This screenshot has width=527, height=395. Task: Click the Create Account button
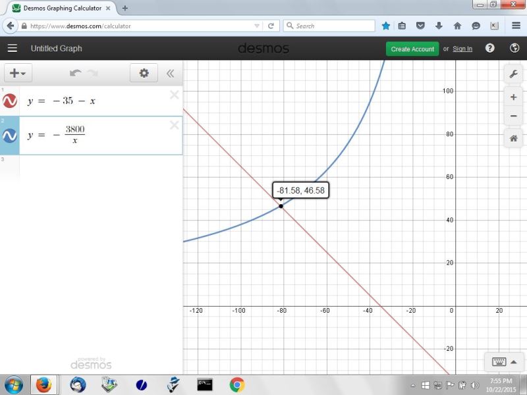[x=412, y=49]
